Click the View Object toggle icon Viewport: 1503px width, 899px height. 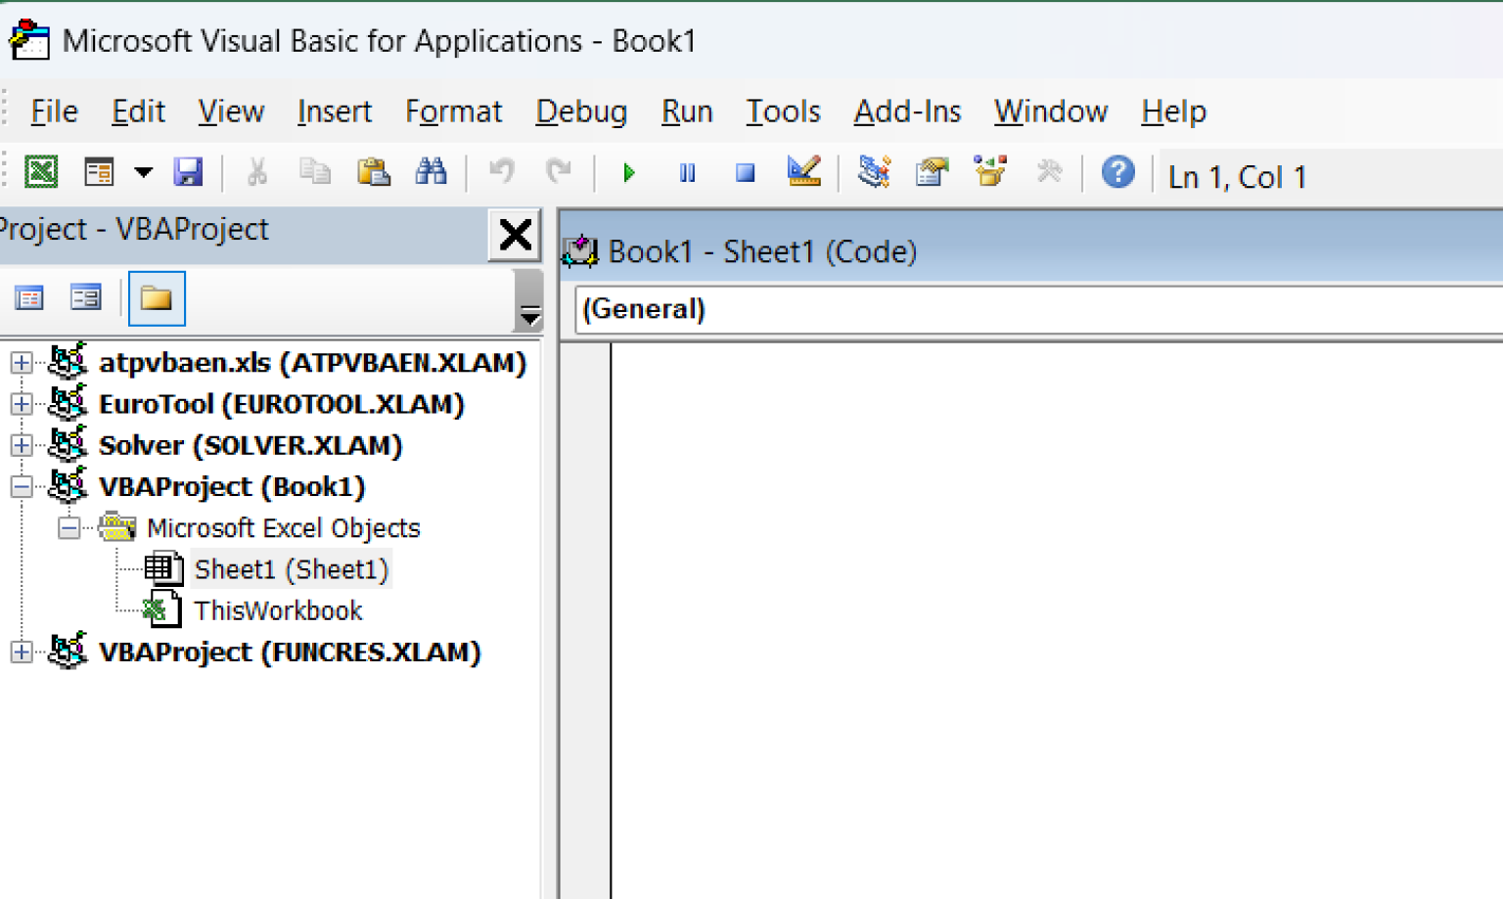click(86, 298)
